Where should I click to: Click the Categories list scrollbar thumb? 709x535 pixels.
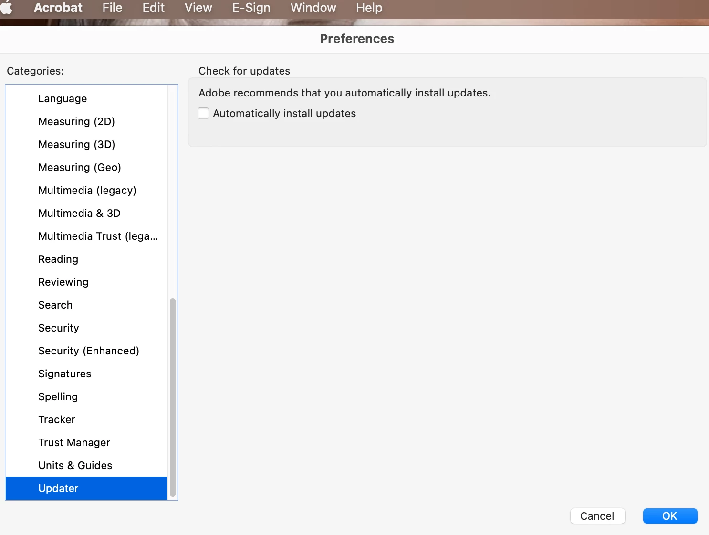[173, 397]
